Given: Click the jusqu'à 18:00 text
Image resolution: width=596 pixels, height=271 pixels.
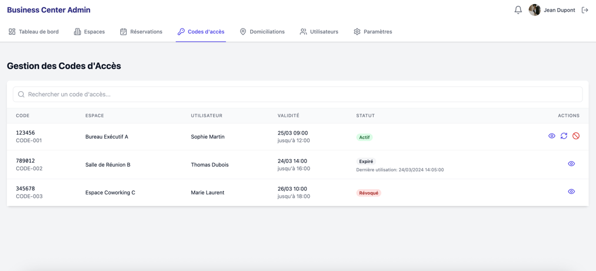Looking at the screenshot, I should click(x=294, y=196).
